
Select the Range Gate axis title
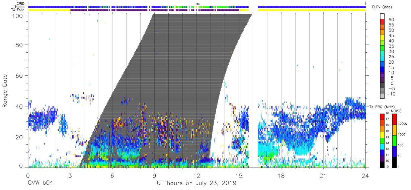pos(5,90)
